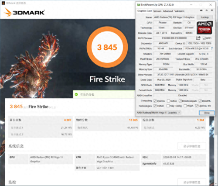This screenshot has height=186, width=218.
Task: Click the BIOS export share icon
Action: tap(198, 38)
